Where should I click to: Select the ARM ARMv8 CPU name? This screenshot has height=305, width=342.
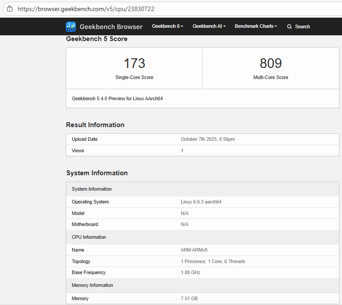(194, 250)
